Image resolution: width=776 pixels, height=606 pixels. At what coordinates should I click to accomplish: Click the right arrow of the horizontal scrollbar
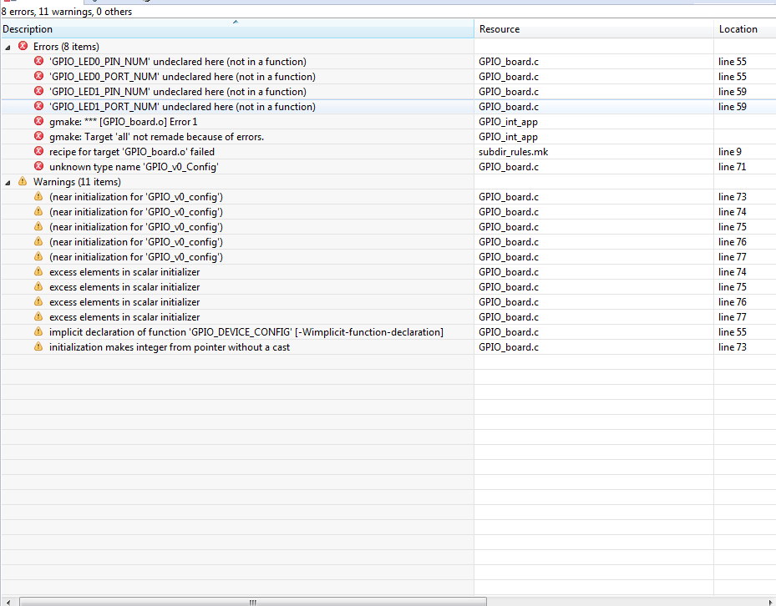770,600
